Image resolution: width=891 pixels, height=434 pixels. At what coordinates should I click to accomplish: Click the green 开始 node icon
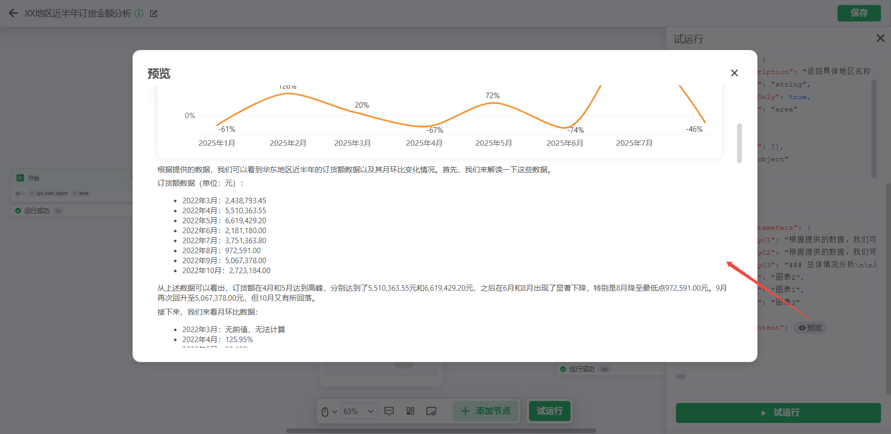pyautogui.click(x=20, y=178)
